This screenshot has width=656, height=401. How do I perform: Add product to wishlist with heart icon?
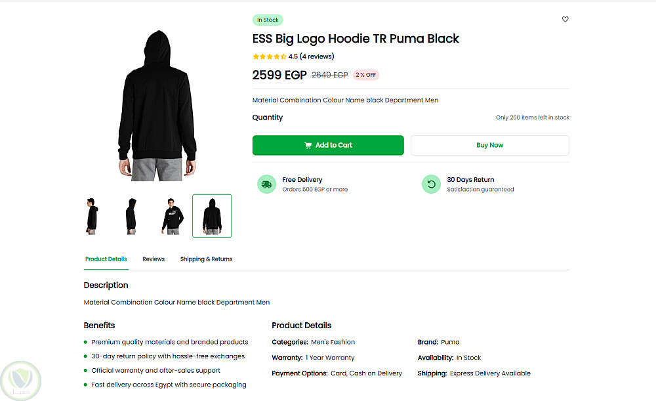(x=565, y=20)
